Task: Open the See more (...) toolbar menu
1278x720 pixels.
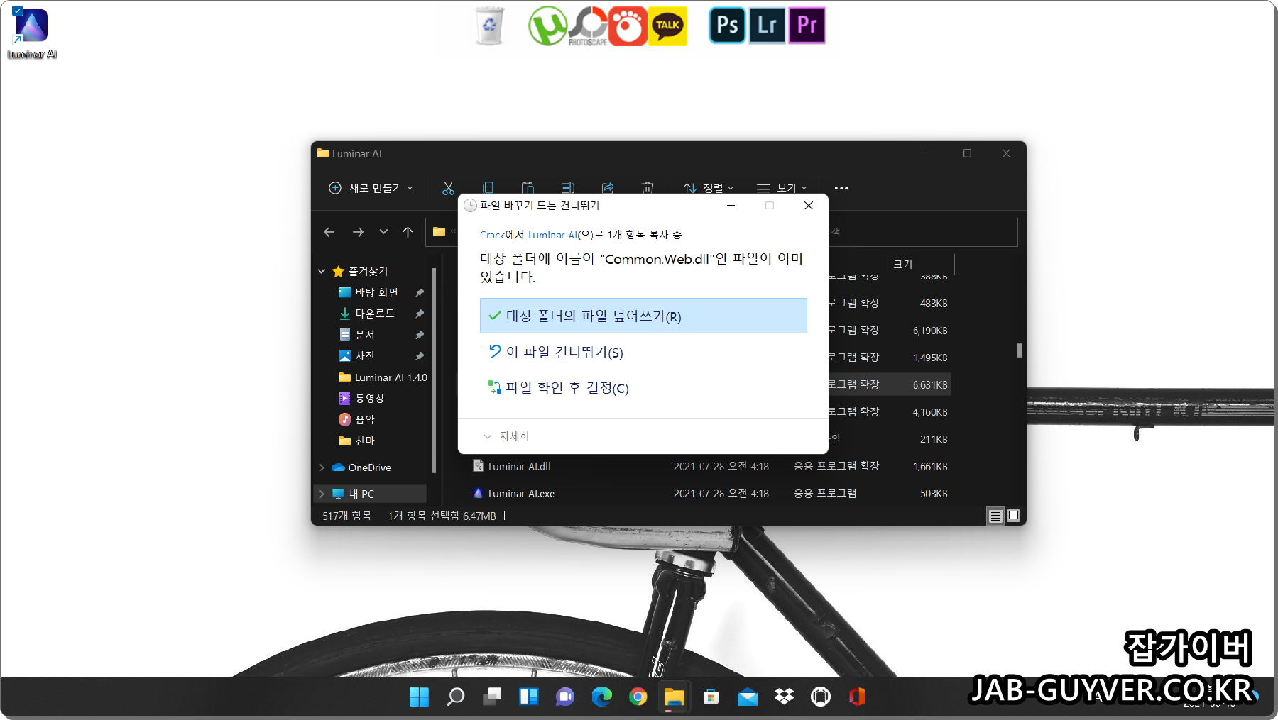Action: pyautogui.click(x=841, y=188)
